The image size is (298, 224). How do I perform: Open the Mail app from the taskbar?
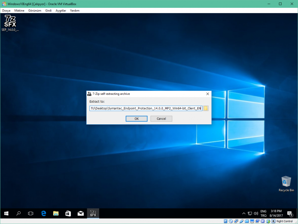(80, 214)
